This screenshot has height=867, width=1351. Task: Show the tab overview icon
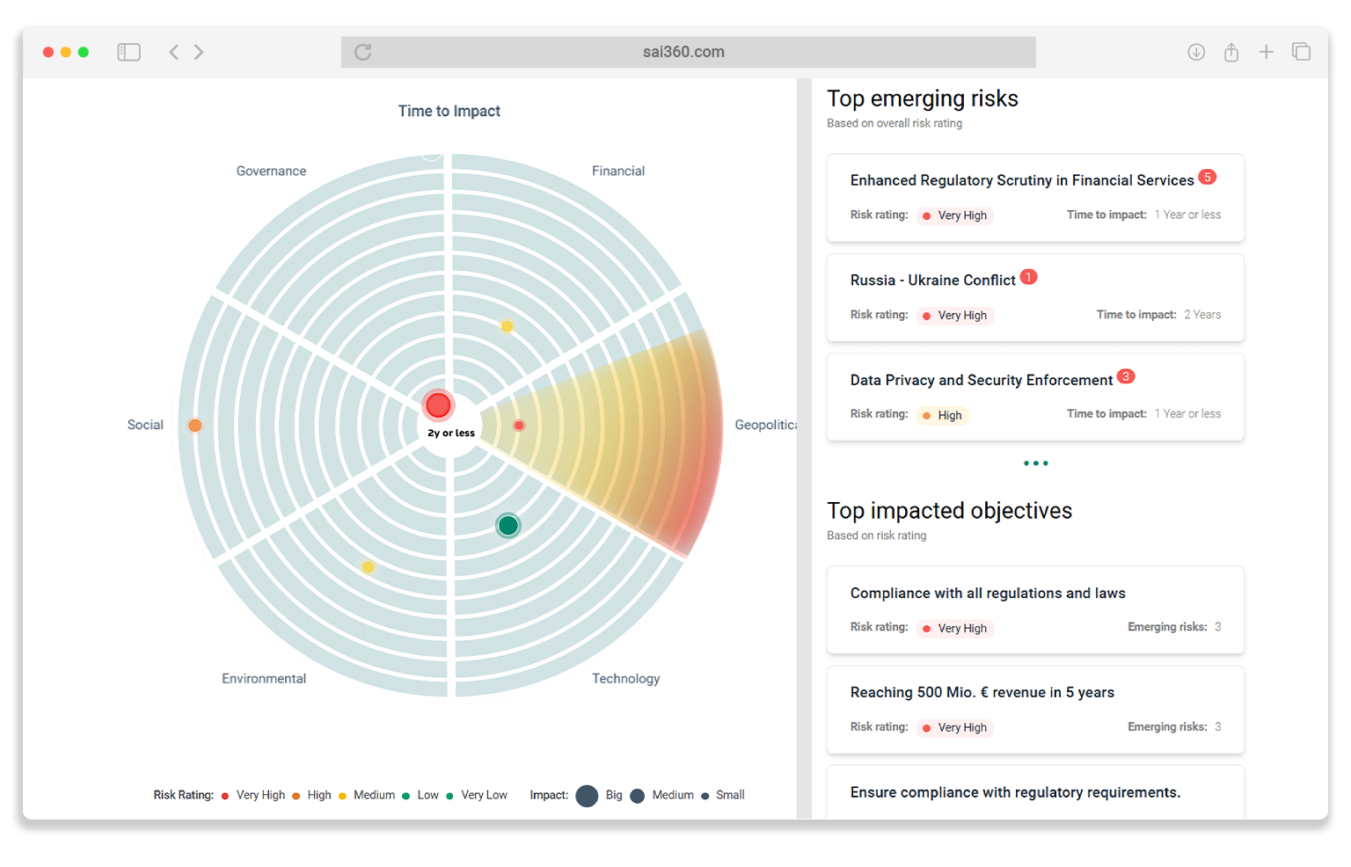(1301, 52)
